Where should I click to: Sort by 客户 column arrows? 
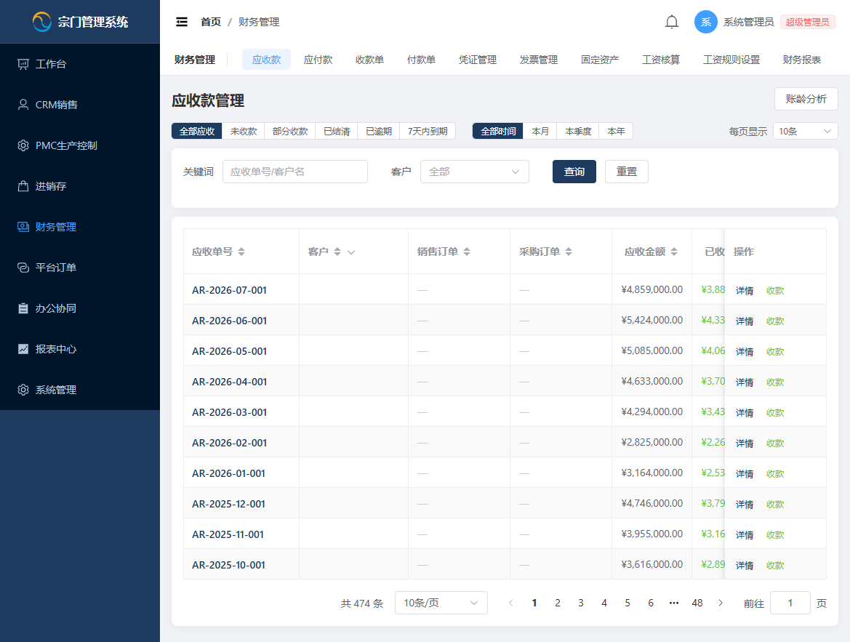coord(337,252)
